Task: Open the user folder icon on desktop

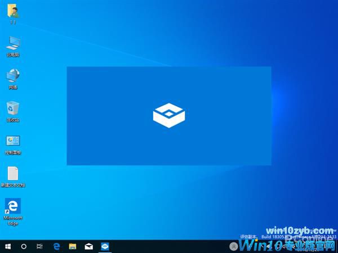Action: click(x=13, y=11)
